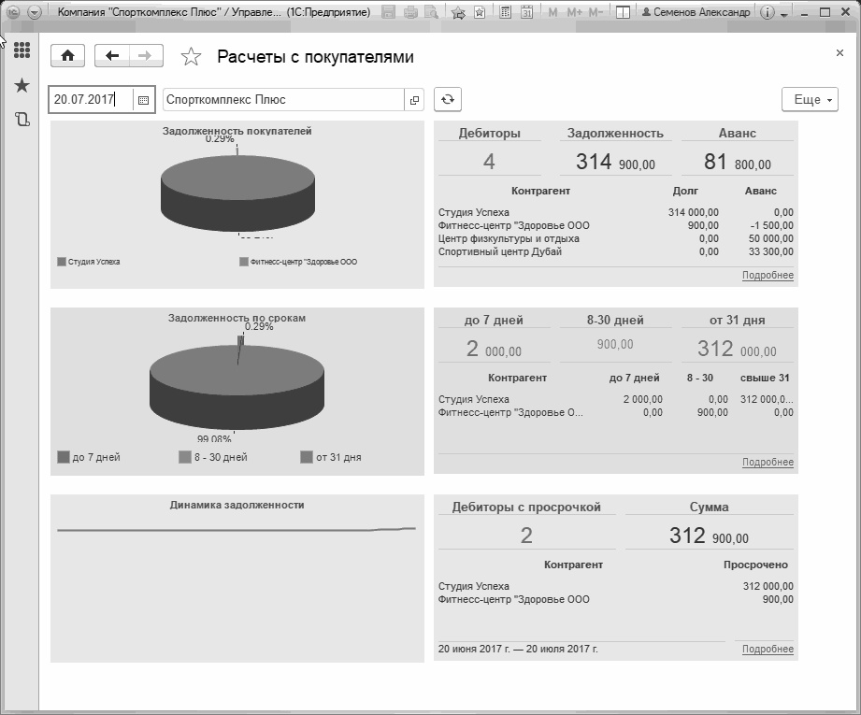Click the organization field Спорткомплекс Плюс

(283, 99)
